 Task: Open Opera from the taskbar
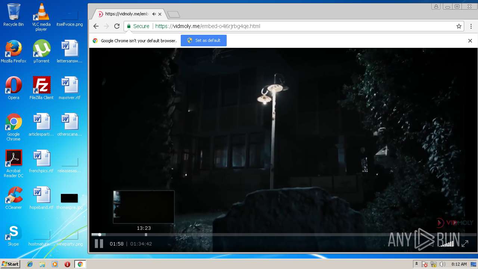[68, 264]
